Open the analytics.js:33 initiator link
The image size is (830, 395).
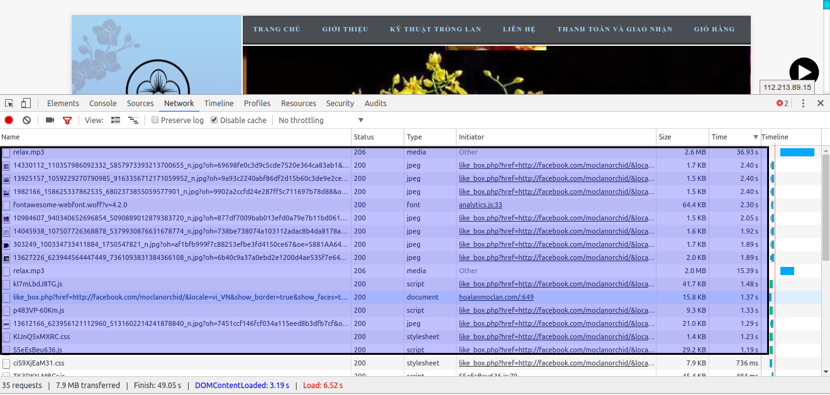(480, 205)
